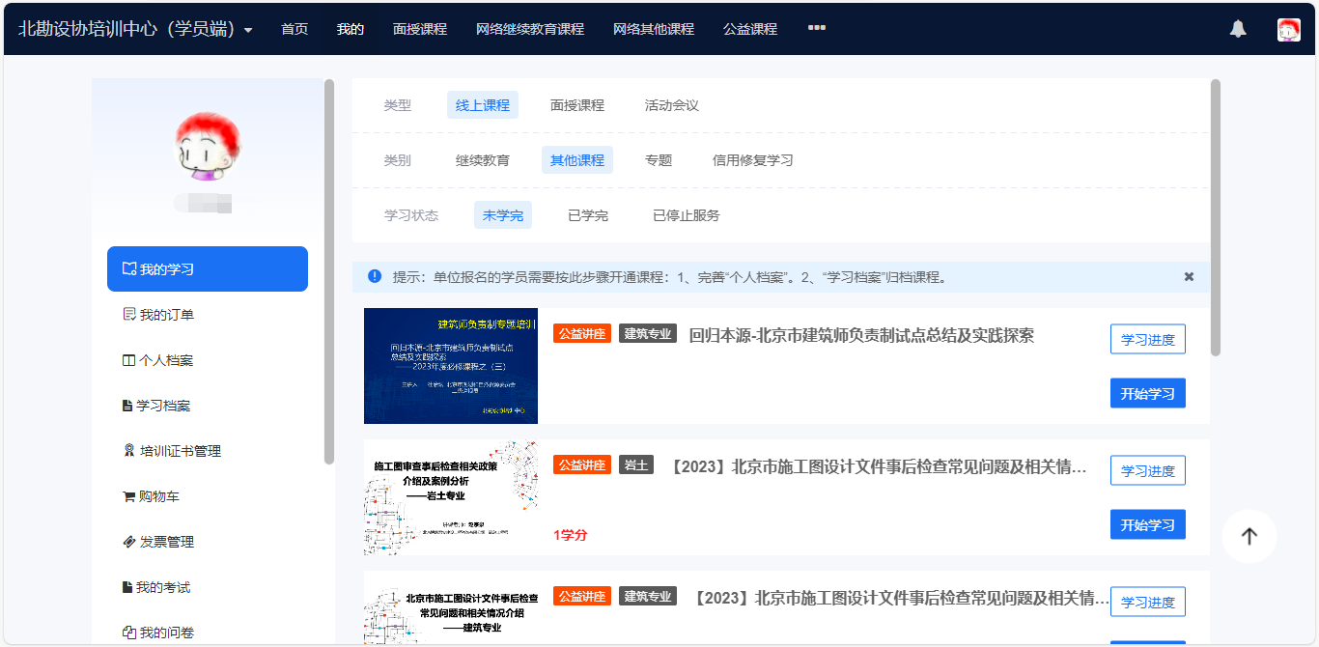This screenshot has height=647, width=1319.
Task: Click the 我的订单 list icon
Action: coord(128,314)
